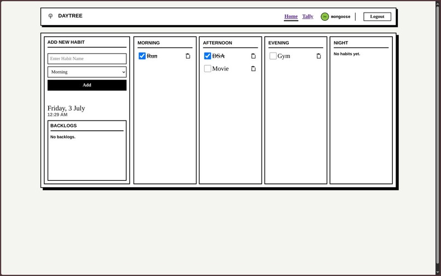The width and height of the screenshot is (441, 276).
Task: Delete the Run habit using its trash icon
Action: 188,56
